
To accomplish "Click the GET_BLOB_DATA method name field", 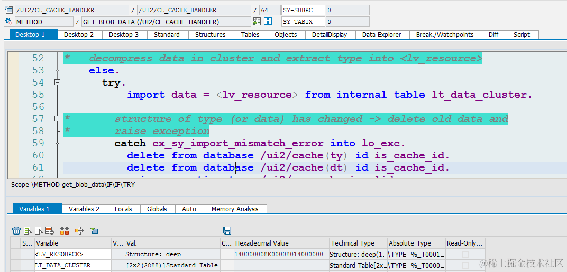I will click(x=166, y=22).
